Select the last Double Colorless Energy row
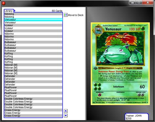The image size is (155, 122). [x=33, y=107]
